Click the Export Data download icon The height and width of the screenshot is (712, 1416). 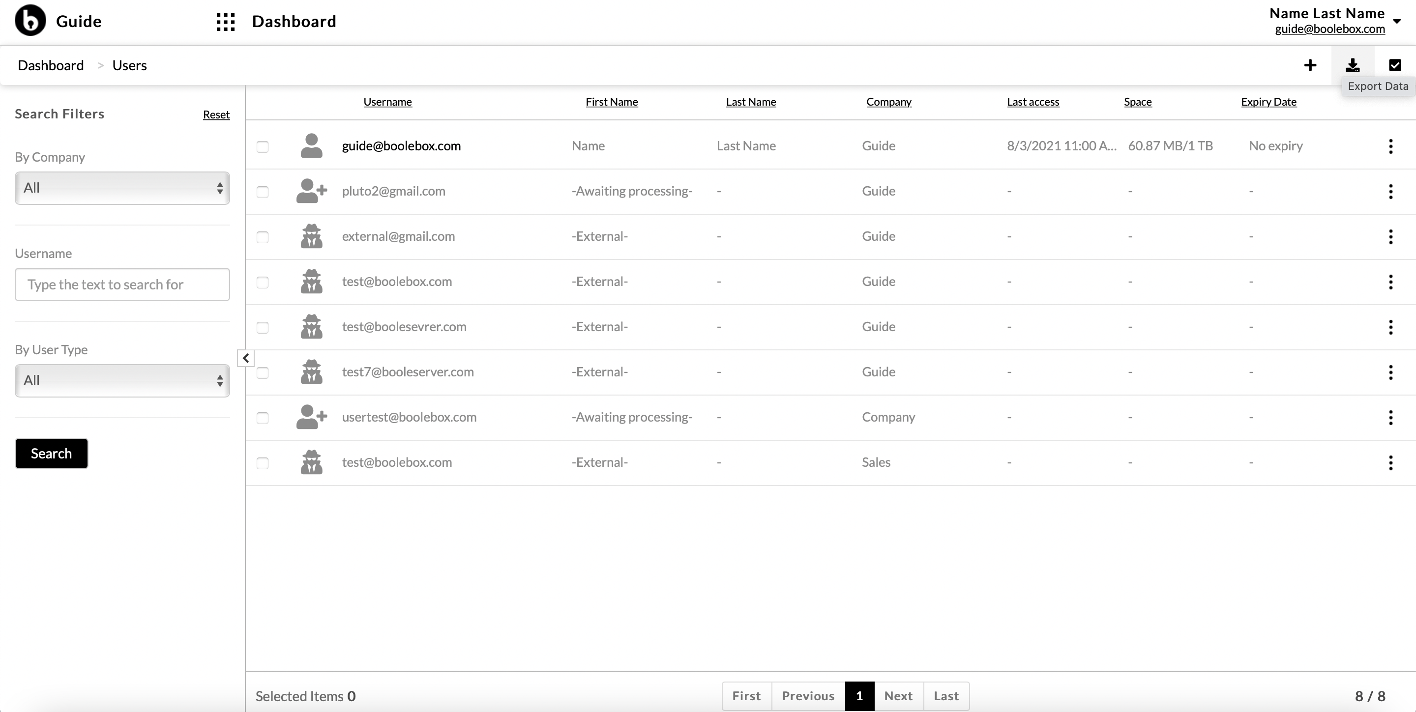point(1353,65)
